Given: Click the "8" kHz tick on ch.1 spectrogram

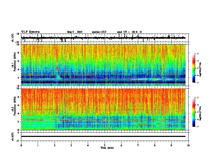Looking at the screenshot, I should point(19,53).
